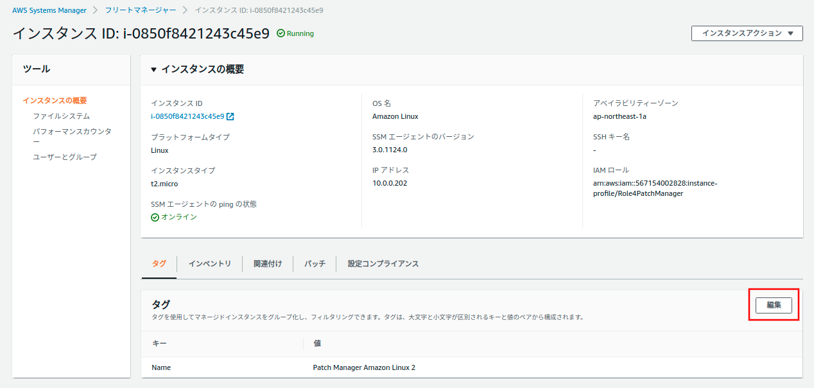Open ファイルシステム in tools sidebar
The width and height of the screenshot is (814, 388).
coord(61,116)
